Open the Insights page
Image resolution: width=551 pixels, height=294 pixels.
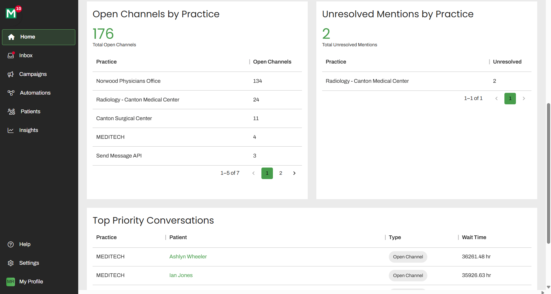click(39, 130)
